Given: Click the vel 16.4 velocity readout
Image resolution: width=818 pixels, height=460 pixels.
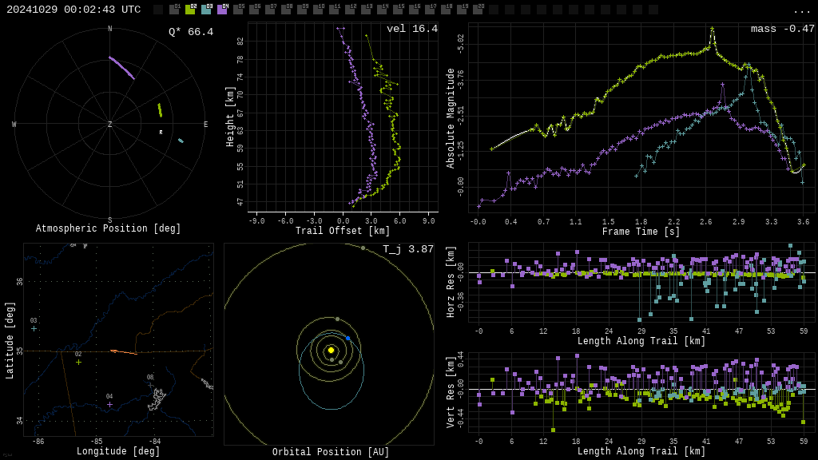Looking at the screenshot, I should 411,29.
